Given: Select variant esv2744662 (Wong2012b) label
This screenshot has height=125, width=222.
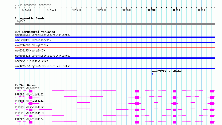Looking at the screenshot, I should (x=31, y=45).
